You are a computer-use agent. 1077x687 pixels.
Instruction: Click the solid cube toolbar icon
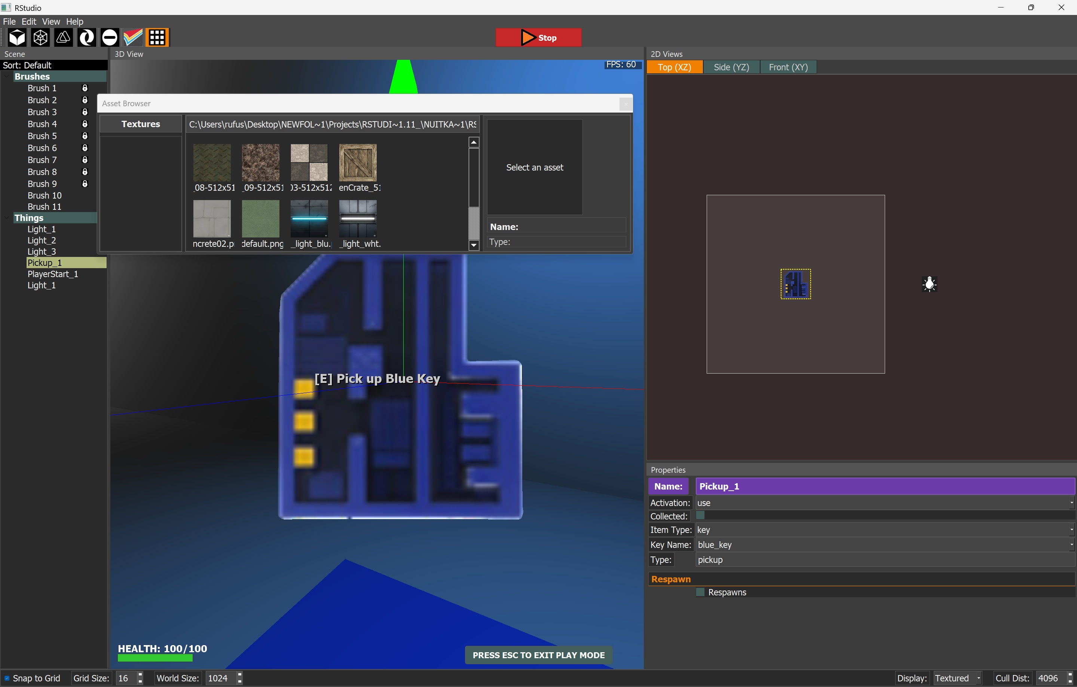pos(18,37)
